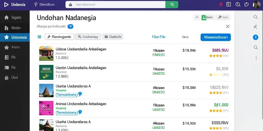This screenshot has height=131, width=263.
Task: Toggle the Sask view option
Action: click(x=223, y=17)
